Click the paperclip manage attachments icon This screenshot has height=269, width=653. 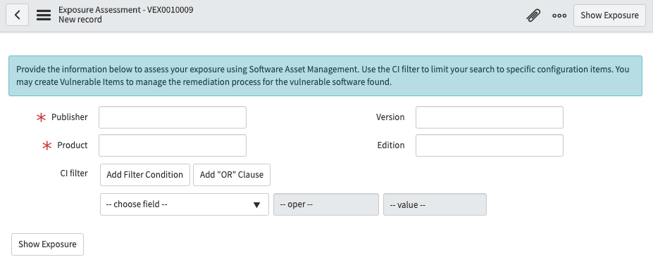[x=533, y=15]
